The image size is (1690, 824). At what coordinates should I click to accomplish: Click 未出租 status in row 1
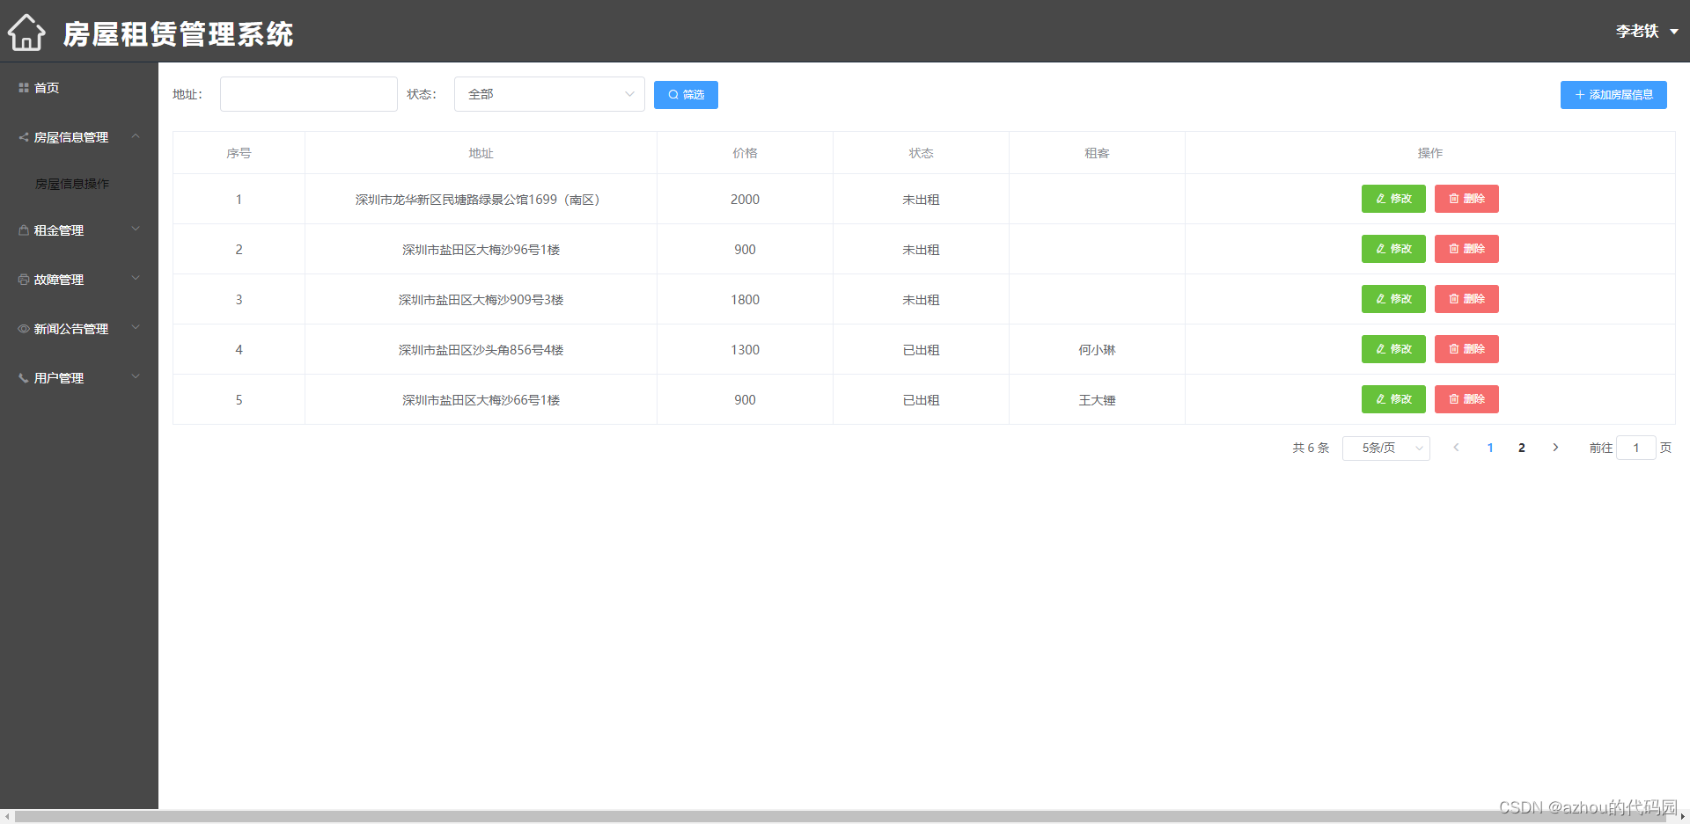pyautogui.click(x=921, y=200)
